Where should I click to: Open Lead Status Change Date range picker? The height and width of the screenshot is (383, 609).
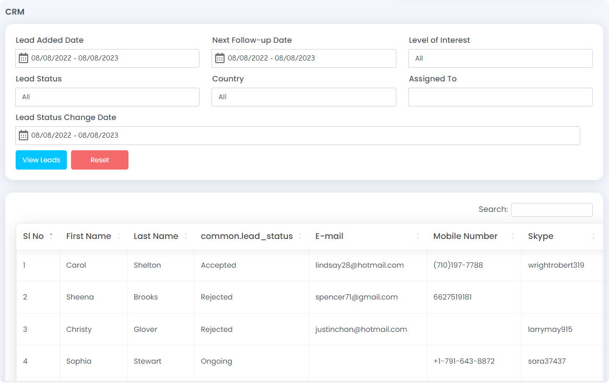tap(298, 136)
